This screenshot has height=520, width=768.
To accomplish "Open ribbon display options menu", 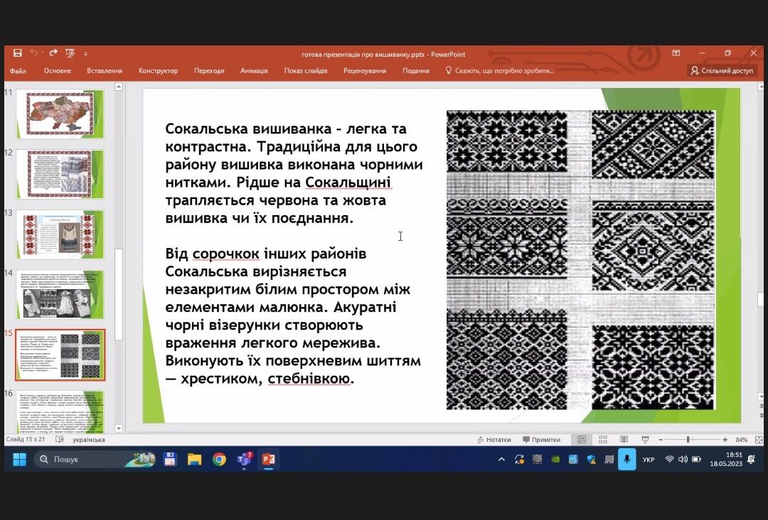I will (x=676, y=53).
